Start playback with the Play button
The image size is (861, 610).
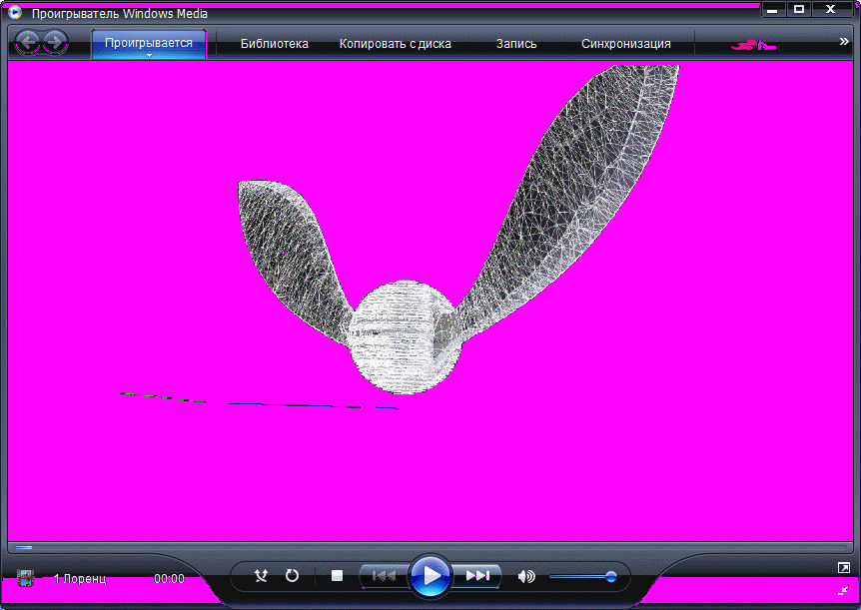click(x=430, y=576)
